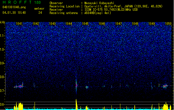The height and width of the screenshot is (110, 174).
Task: Click the 1048 time marker
Action: [x=135, y=23]
